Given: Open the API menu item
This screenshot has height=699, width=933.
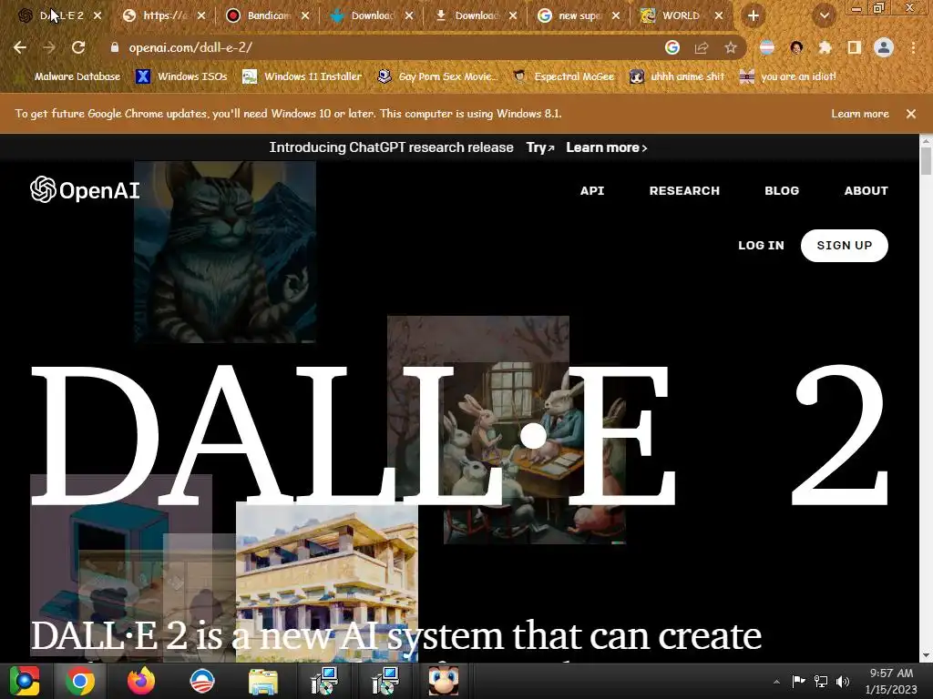Looking at the screenshot, I should [x=592, y=191].
